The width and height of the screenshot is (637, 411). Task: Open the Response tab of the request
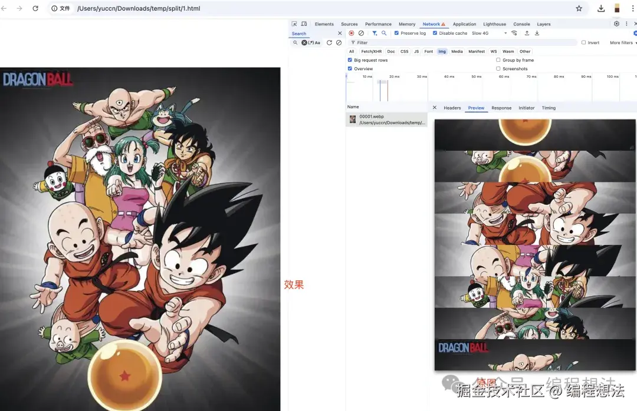[501, 108]
